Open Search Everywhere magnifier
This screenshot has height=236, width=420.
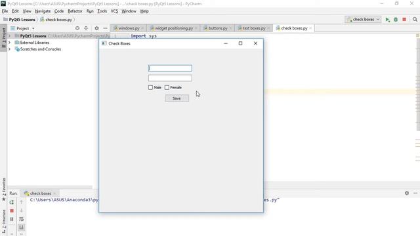point(415,20)
